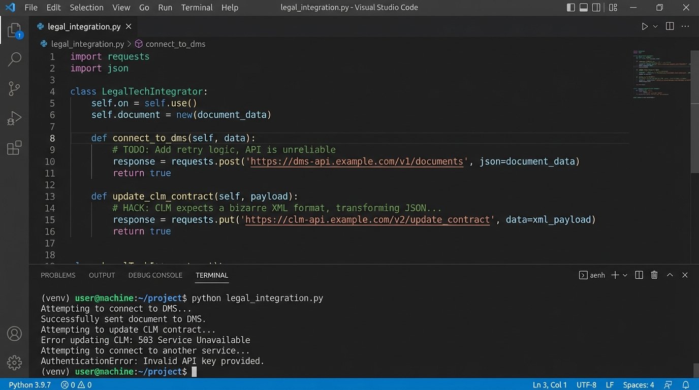Open the Extensions view
The image size is (699, 390).
[14, 148]
